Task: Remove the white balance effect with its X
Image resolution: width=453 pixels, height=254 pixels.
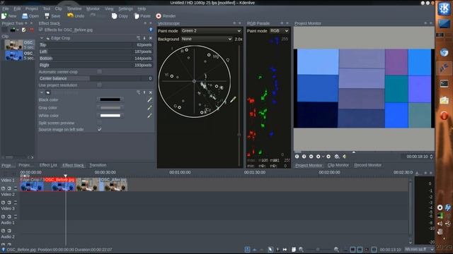Action: (151, 92)
